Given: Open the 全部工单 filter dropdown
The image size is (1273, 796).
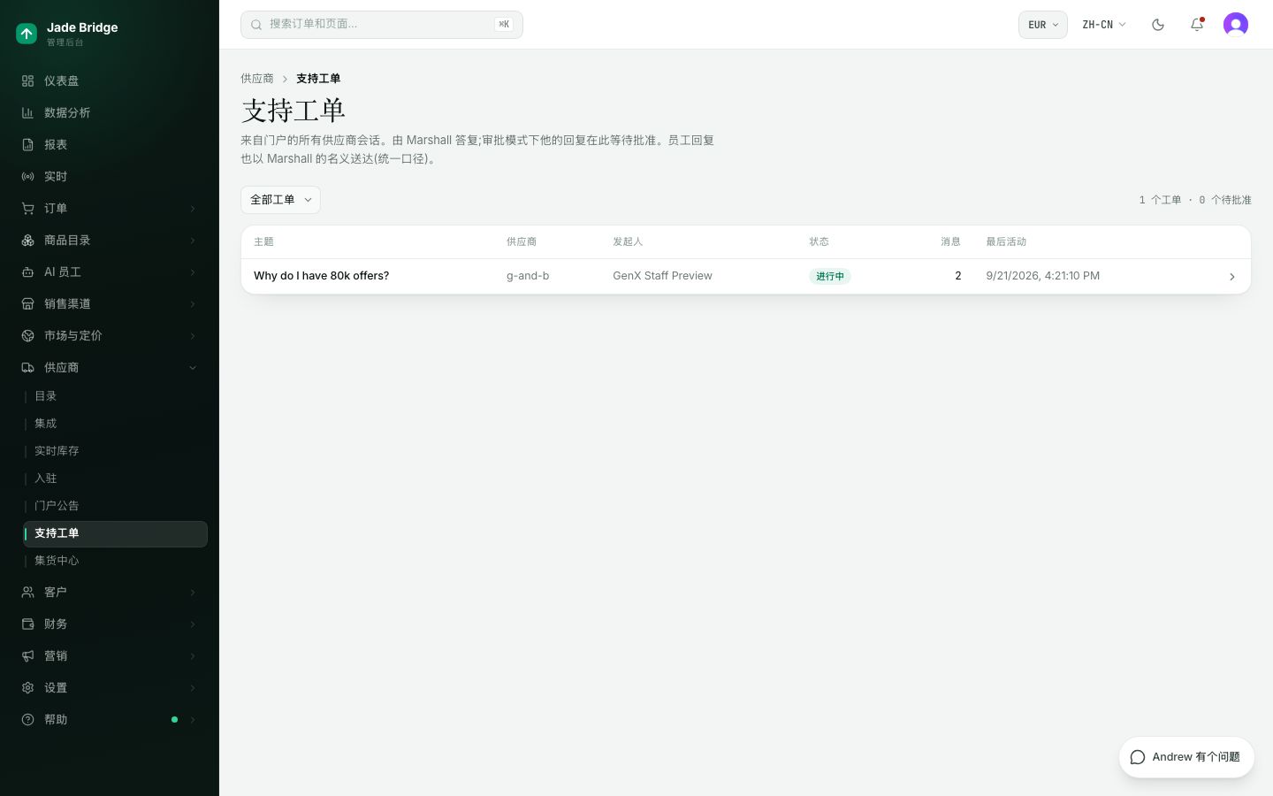Looking at the screenshot, I should point(280,200).
